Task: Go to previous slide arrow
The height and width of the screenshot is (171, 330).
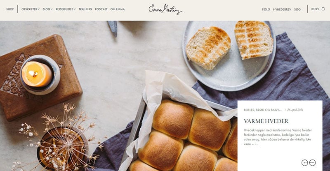Action: (304, 163)
